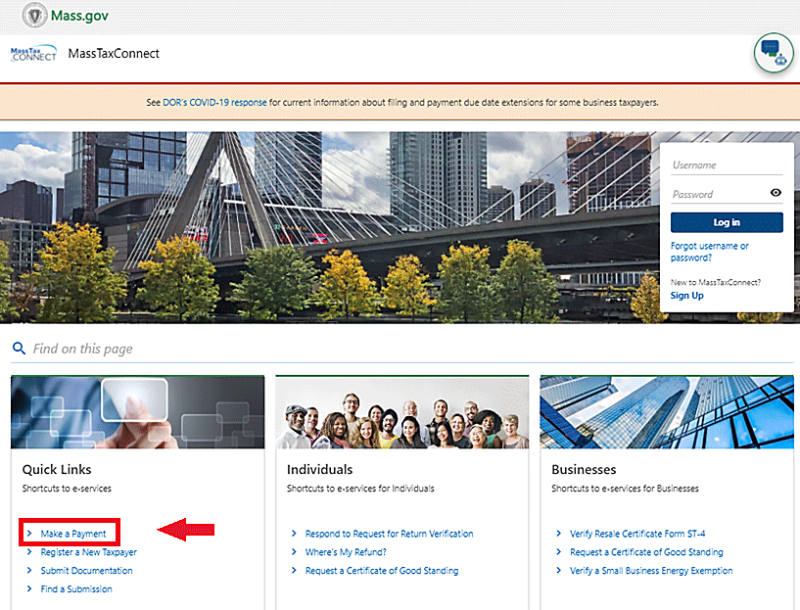Open Find a Submission link
The image size is (800, 610).
tap(76, 589)
